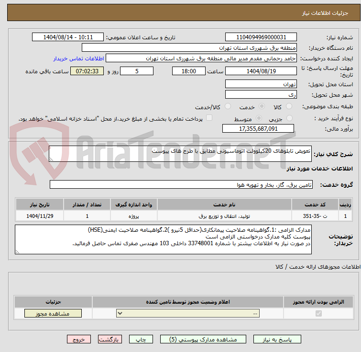Click the need date cell 1404/11/29

40,216
